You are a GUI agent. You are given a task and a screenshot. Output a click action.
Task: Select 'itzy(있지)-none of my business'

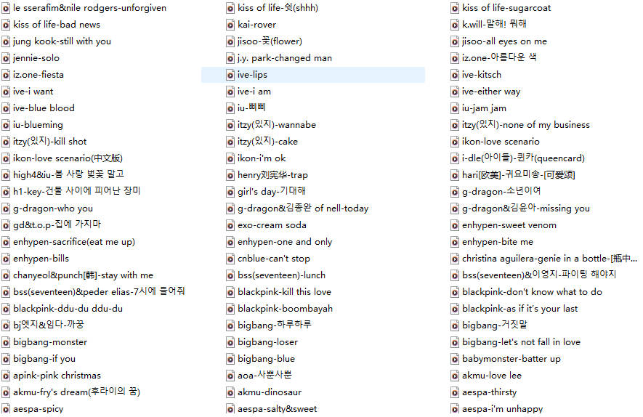(526, 125)
